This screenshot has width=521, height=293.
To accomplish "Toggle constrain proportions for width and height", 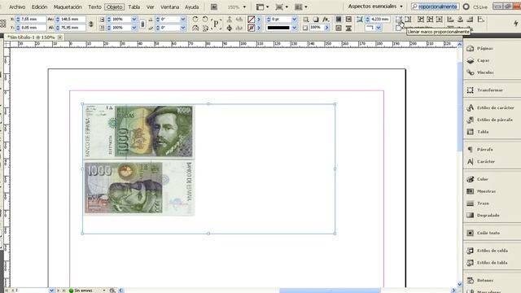I will (x=90, y=24).
